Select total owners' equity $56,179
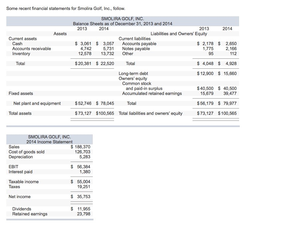 point(205,103)
